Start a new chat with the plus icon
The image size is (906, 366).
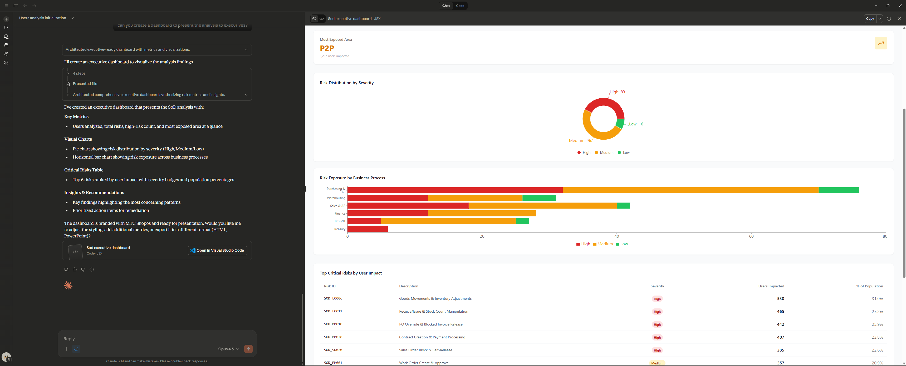point(6,19)
